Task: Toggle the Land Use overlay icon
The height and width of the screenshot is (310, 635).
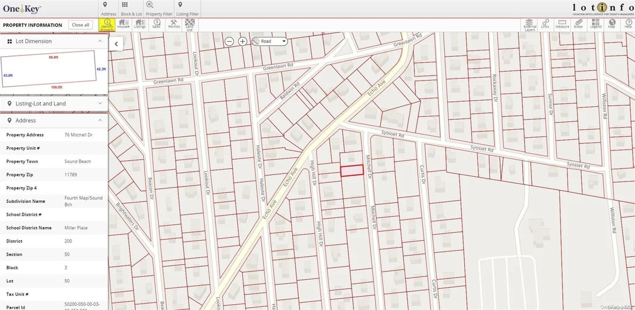Action: [190, 25]
